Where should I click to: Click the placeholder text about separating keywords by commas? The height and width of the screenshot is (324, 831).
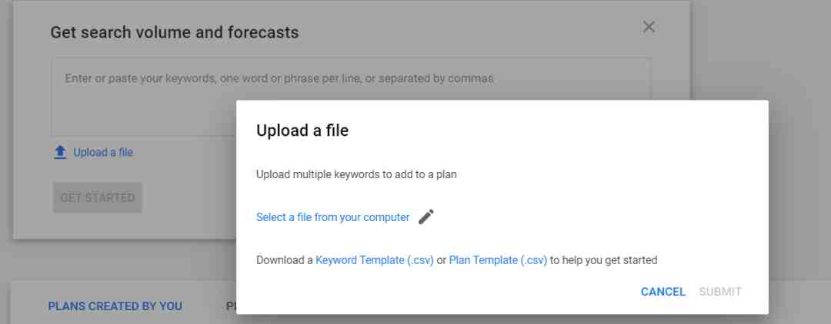[279, 79]
